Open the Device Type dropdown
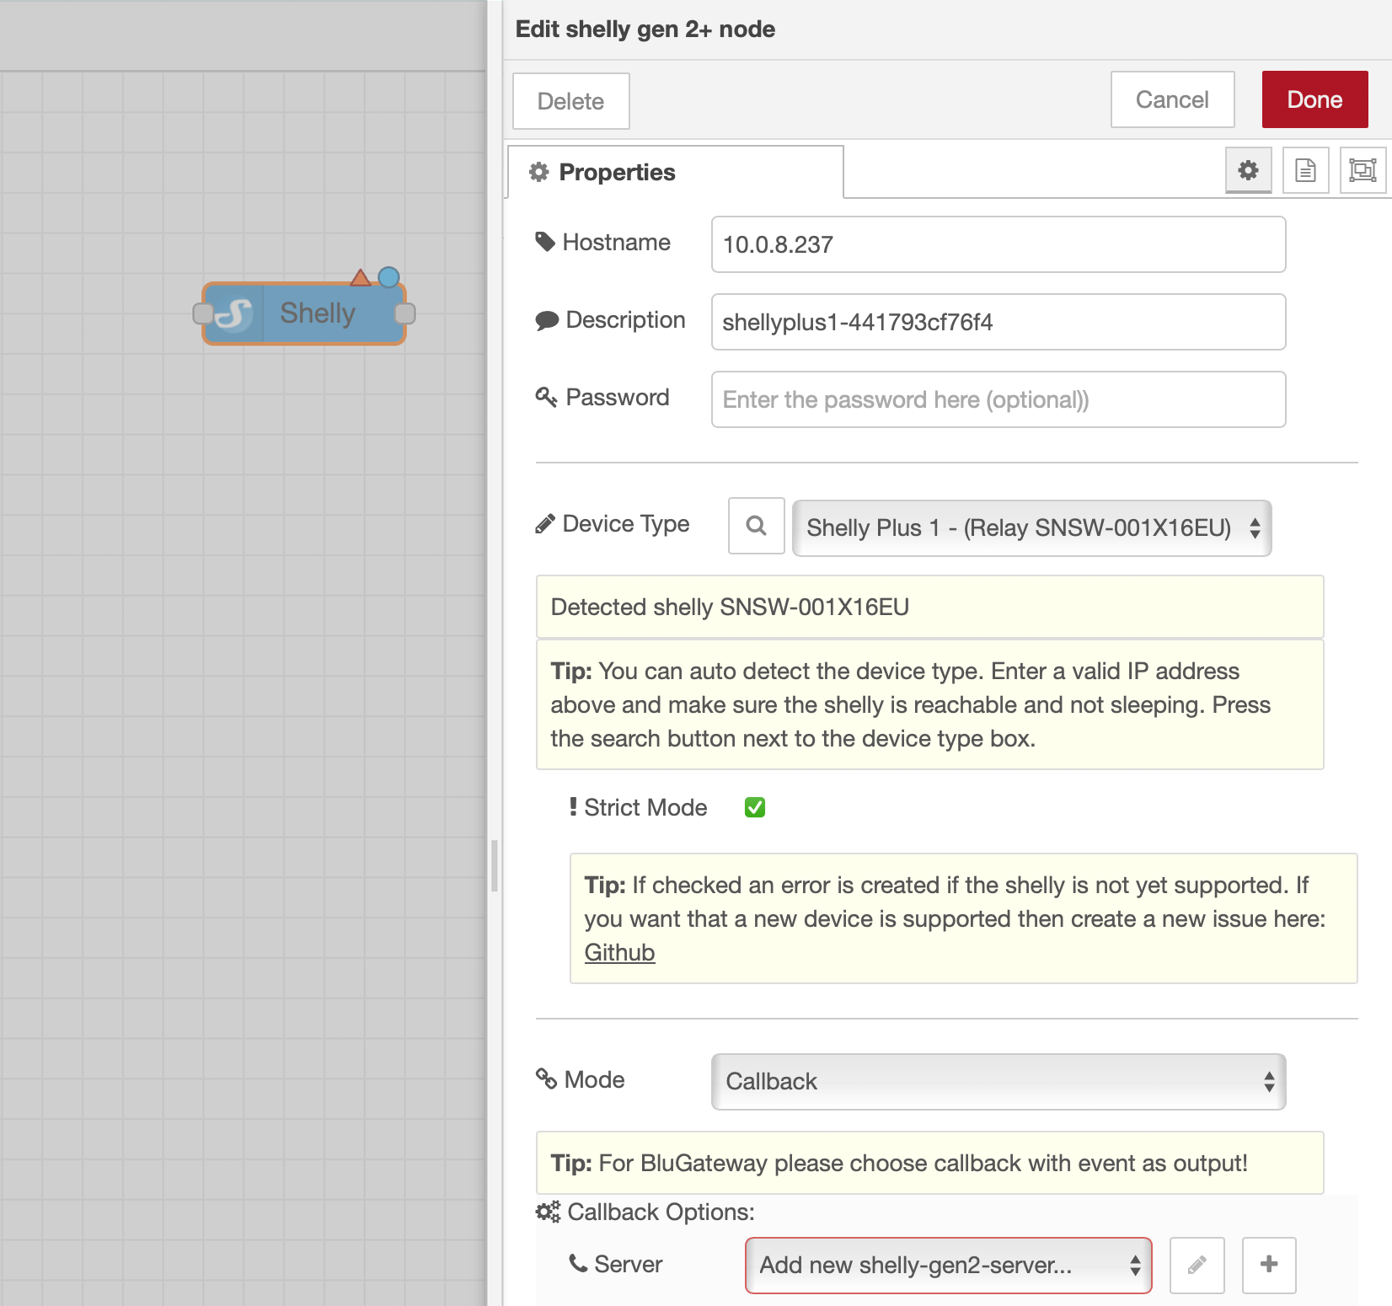The width and height of the screenshot is (1392, 1306). (x=1031, y=528)
